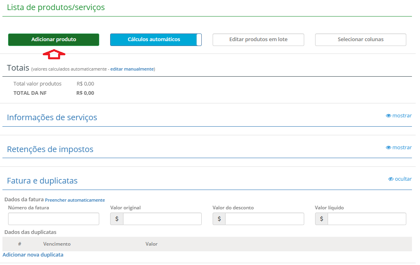Click the TOTAL DA NF label
The width and height of the screenshot is (420, 265).
(30, 93)
